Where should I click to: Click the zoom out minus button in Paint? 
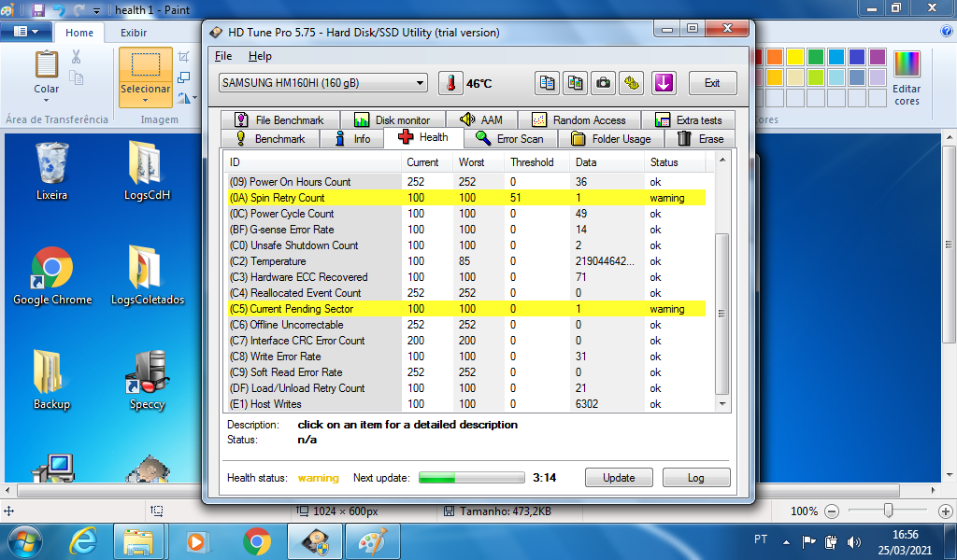(x=832, y=511)
